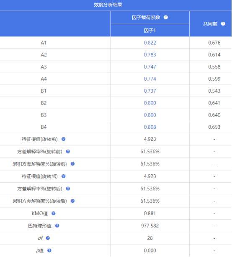This screenshot has height=257, width=232.
Task: Show help for 特征根值(旋转后)
Action: [63, 176]
